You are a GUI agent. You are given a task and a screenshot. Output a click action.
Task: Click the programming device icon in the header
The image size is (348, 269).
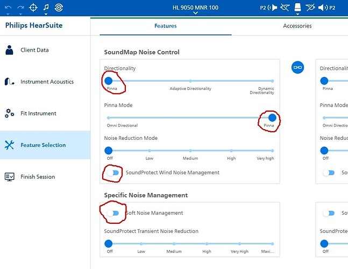(x=297, y=8)
